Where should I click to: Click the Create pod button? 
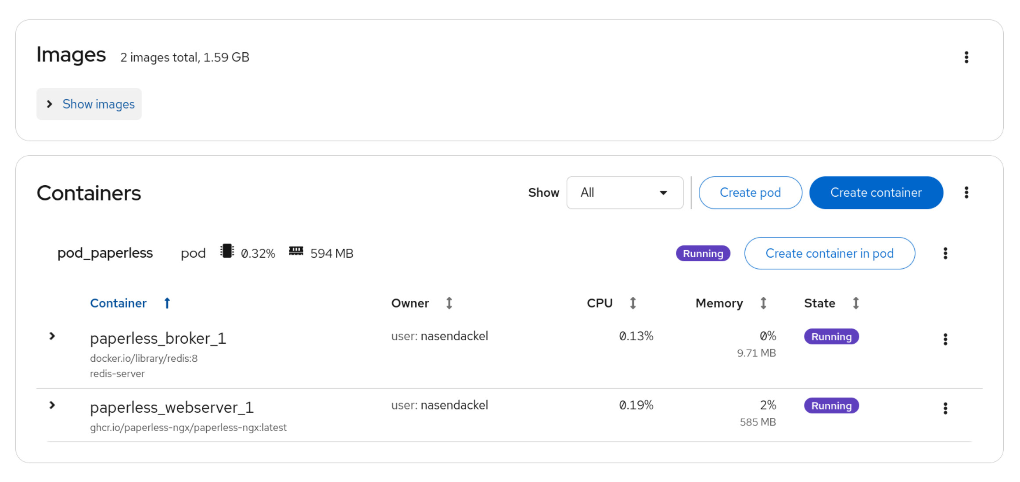(750, 193)
